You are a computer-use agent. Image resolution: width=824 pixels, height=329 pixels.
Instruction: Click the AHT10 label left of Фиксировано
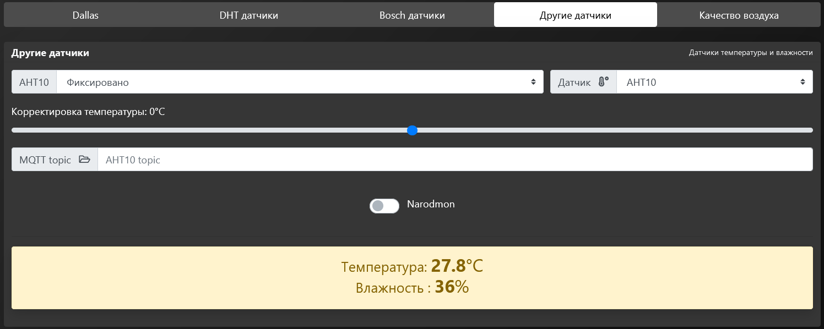pos(34,82)
